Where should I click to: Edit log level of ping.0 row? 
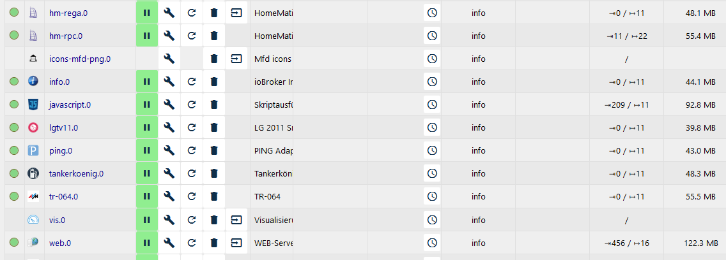pos(479,150)
